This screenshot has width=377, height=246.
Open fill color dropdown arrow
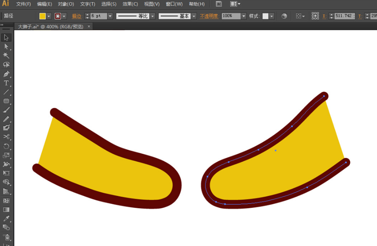pos(49,16)
